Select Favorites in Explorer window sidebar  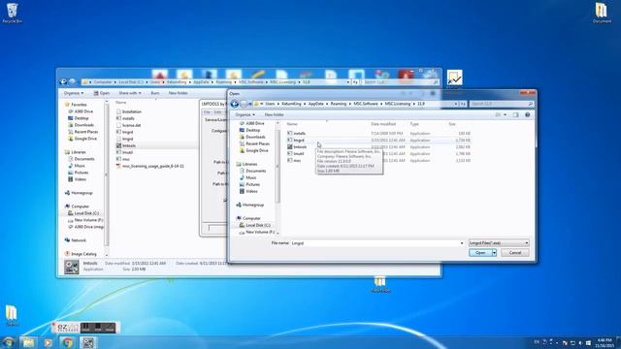pos(76,105)
